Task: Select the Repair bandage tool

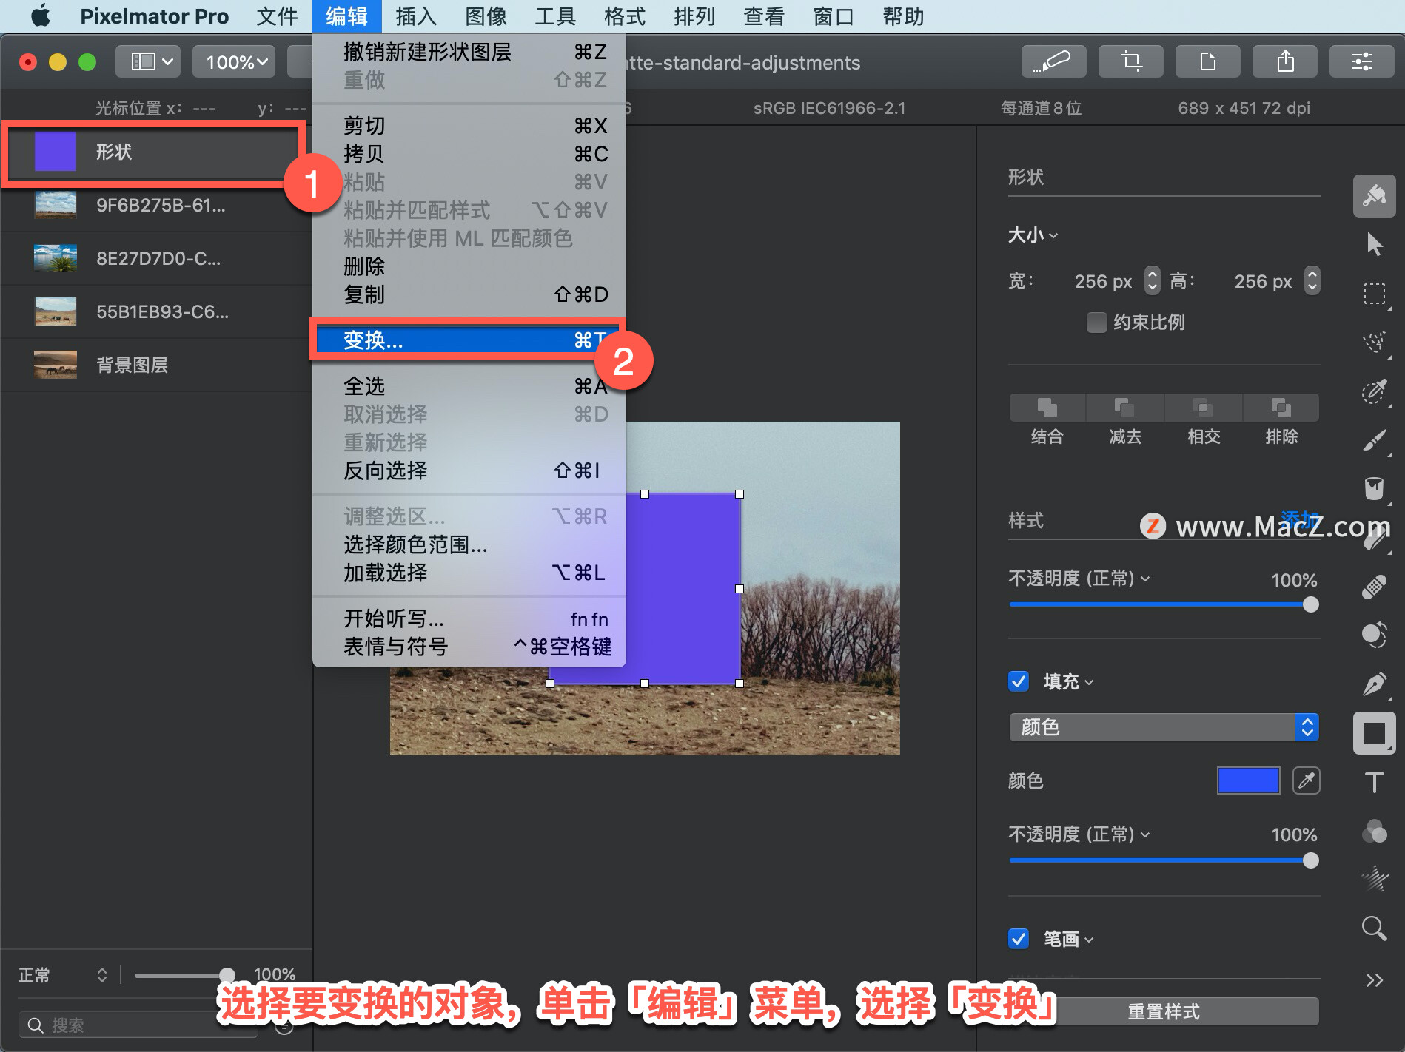Action: (1374, 587)
